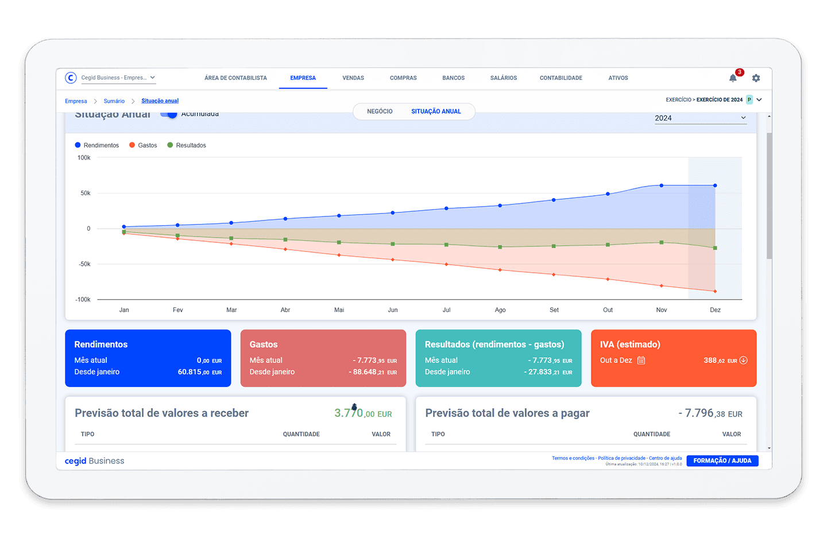This screenshot has height=546, width=827.
Task: Toggle the Acumulada switch
Action: pos(169,114)
